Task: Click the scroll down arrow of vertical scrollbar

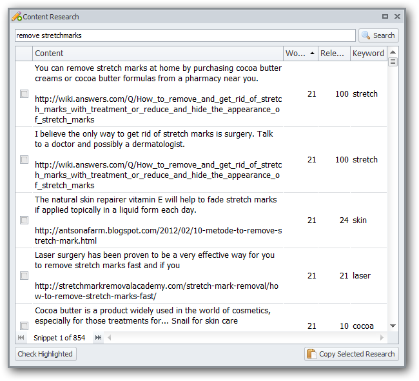Action: coord(393,326)
